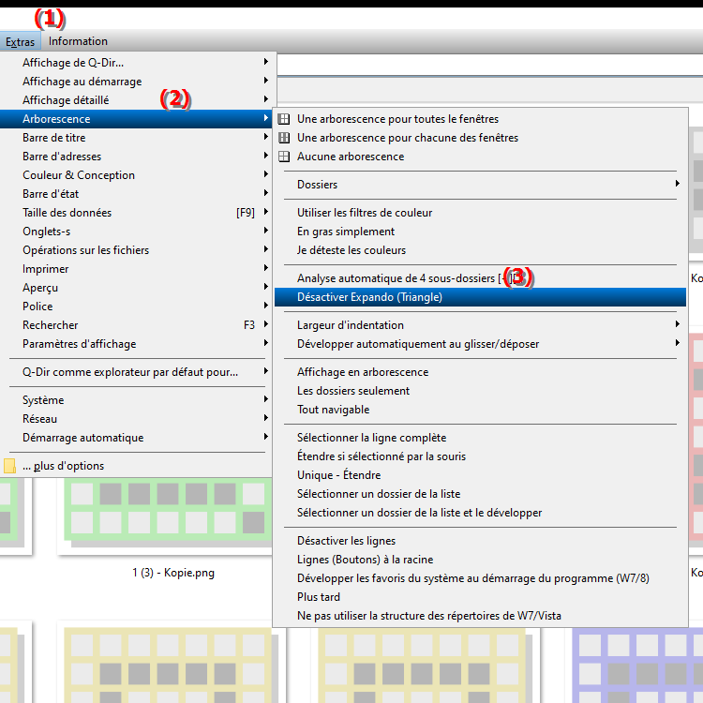The height and width of the screenshot is (703, 703).
Task: Click 'Ne pas utiliser la structure des répertoires de W7/Vista'
Action: point(480,616)
